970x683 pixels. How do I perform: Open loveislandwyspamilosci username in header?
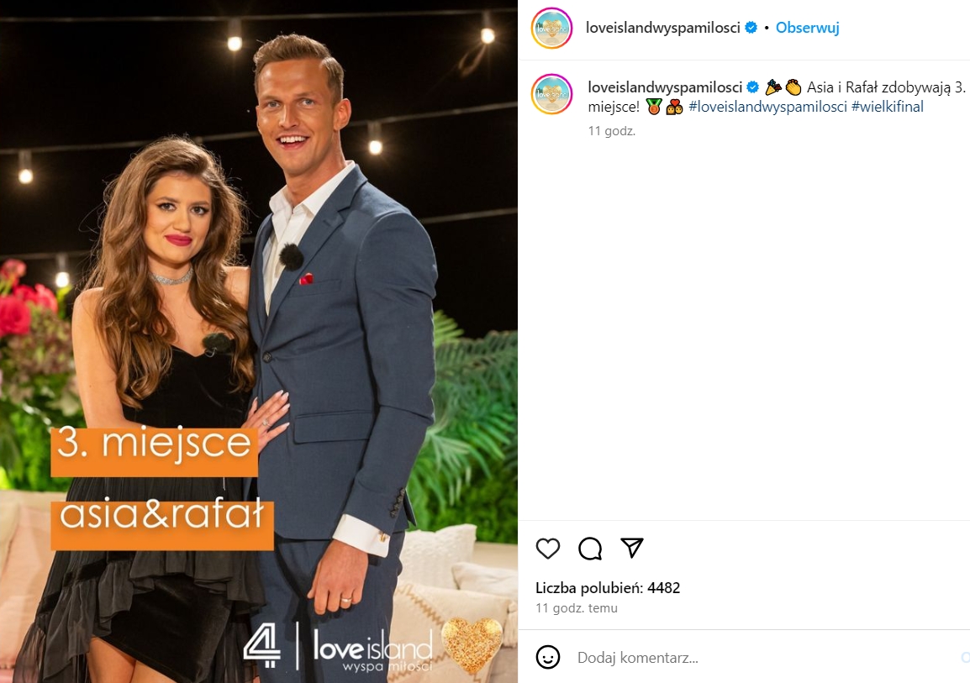click(x=662, y=27)
